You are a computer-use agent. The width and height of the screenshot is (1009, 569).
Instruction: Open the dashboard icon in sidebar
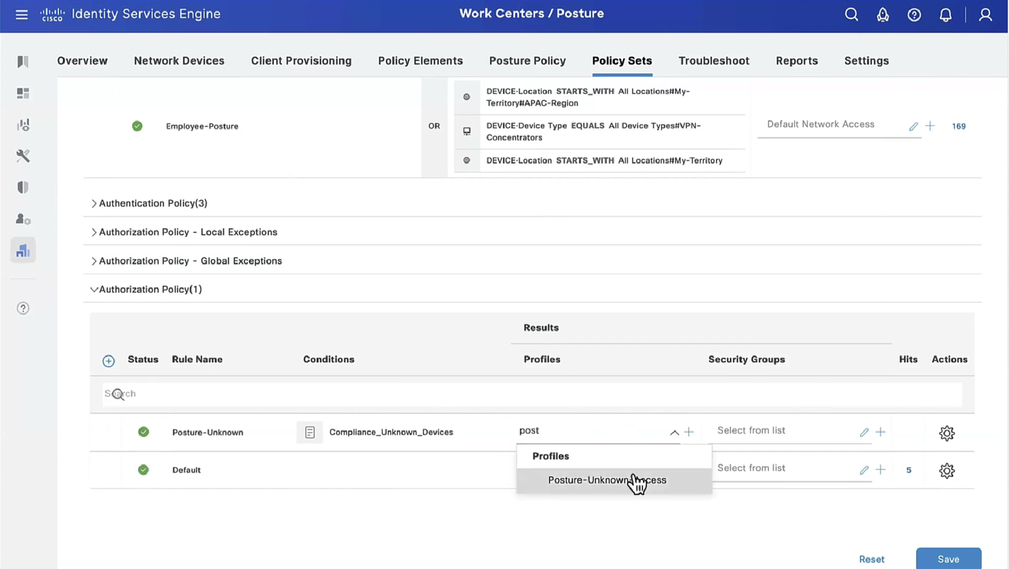click(23, 93)
